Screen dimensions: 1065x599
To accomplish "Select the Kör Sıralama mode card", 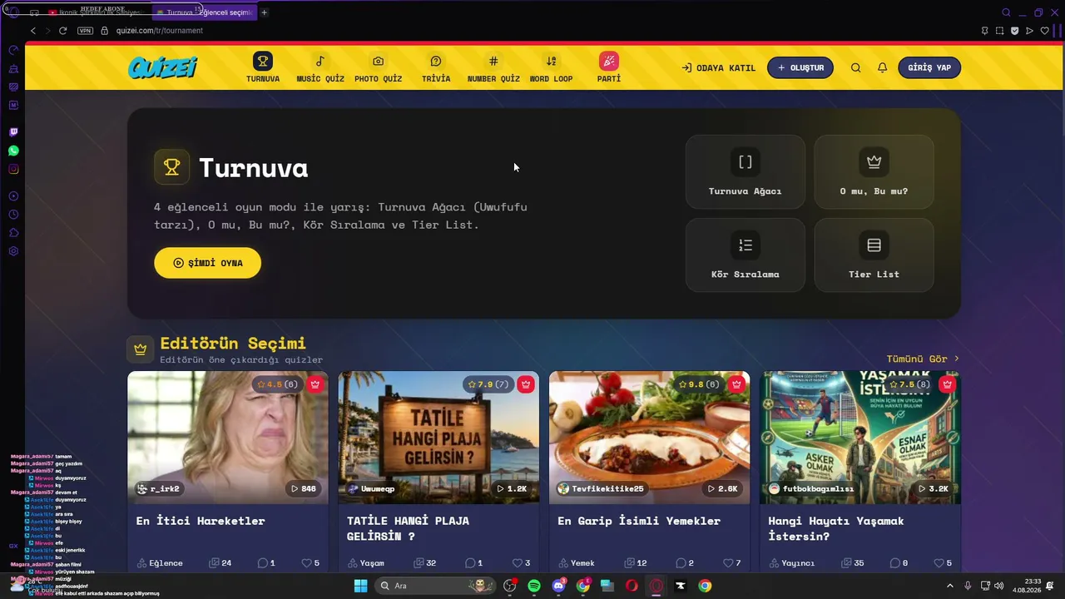I will (745, 255).
